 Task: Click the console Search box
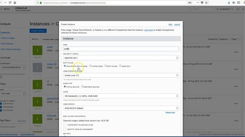tap(201, 9)
